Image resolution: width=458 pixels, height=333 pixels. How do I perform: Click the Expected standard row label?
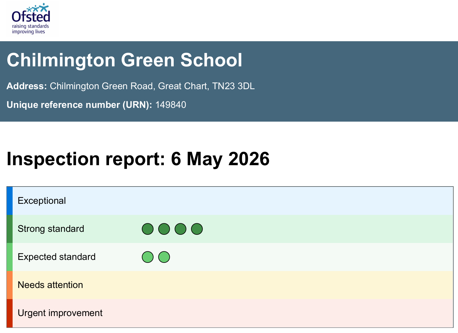coord(57,257)
